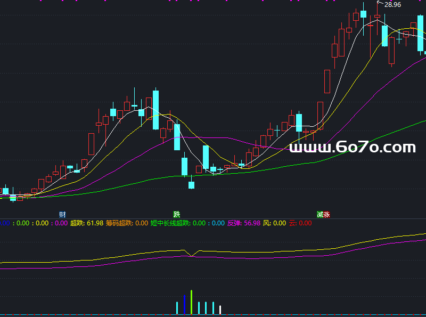426x317 pixels.
Task: Click the 反弹: 56.98 indicator value
Action: tap(244, 223)
